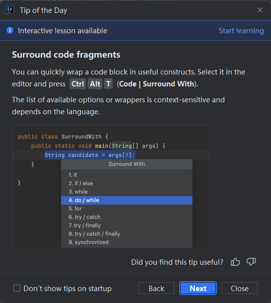Click the blue info icon
The width and height of the screenshot is (271, 303).
point(10,30)
